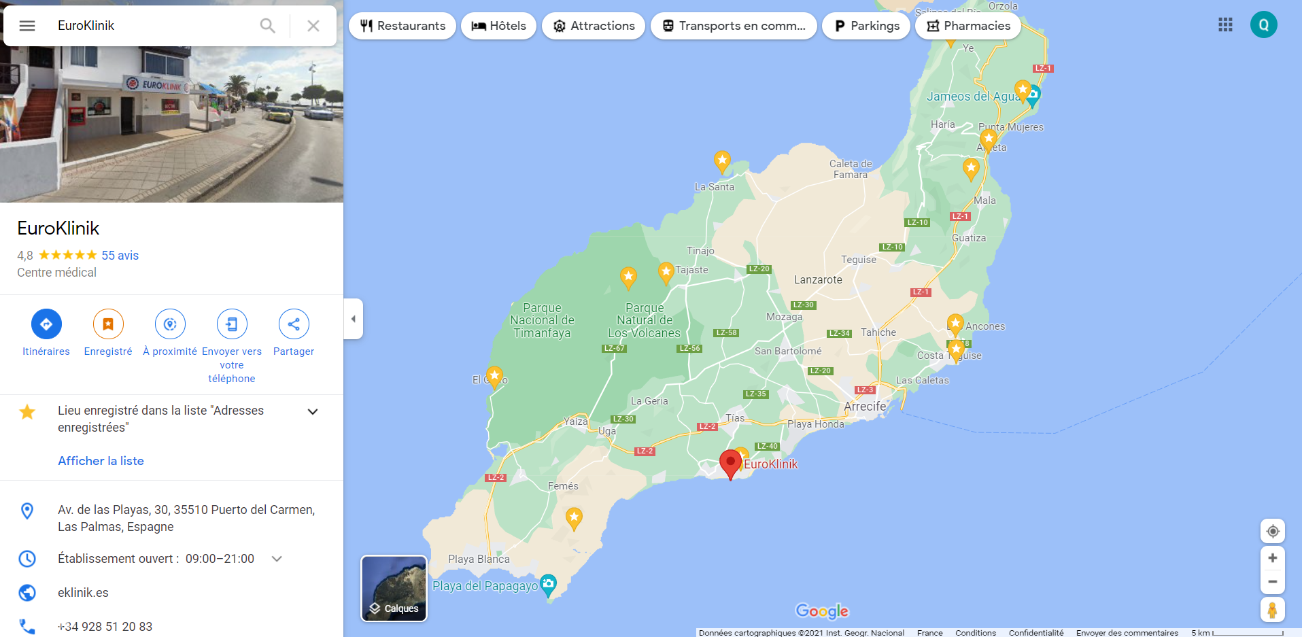Collapse the side panel arrow

[x=353, y=319]
